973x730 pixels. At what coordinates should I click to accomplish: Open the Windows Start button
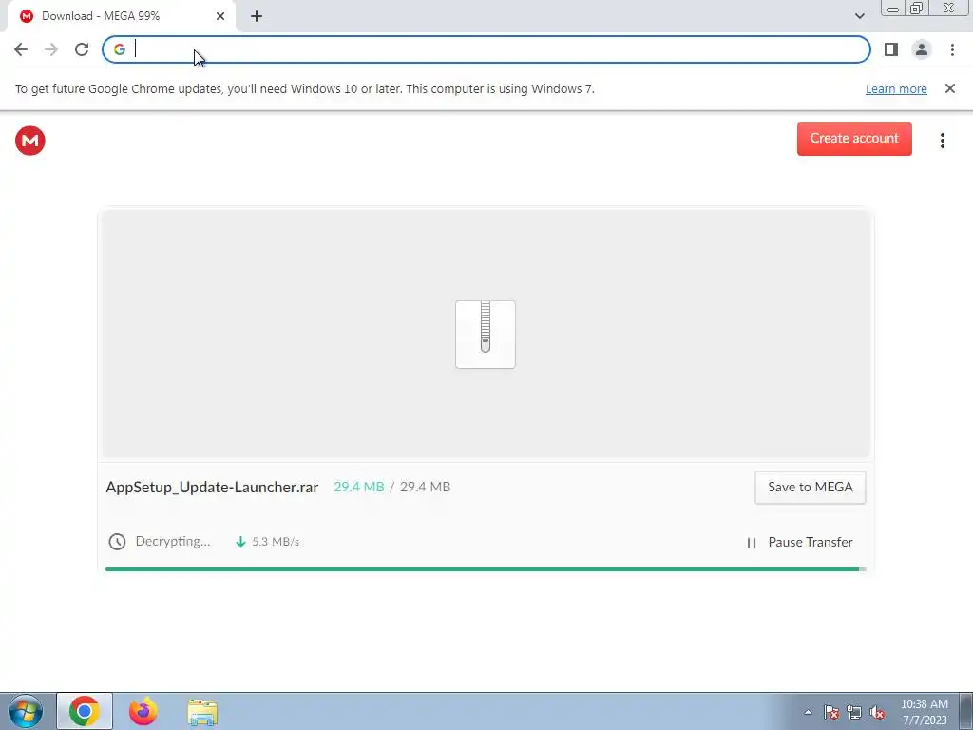(26, 711)
